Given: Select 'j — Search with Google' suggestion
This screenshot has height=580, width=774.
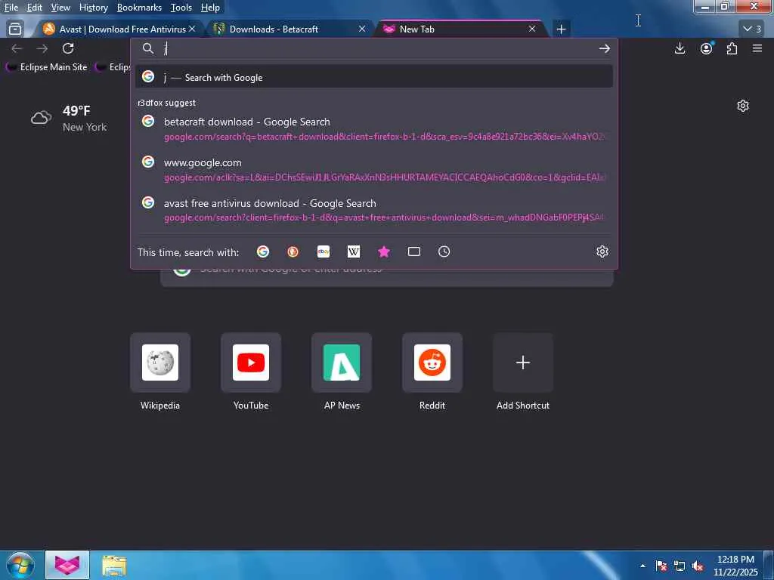Looking at the screenshot, I should pos(374,77).
